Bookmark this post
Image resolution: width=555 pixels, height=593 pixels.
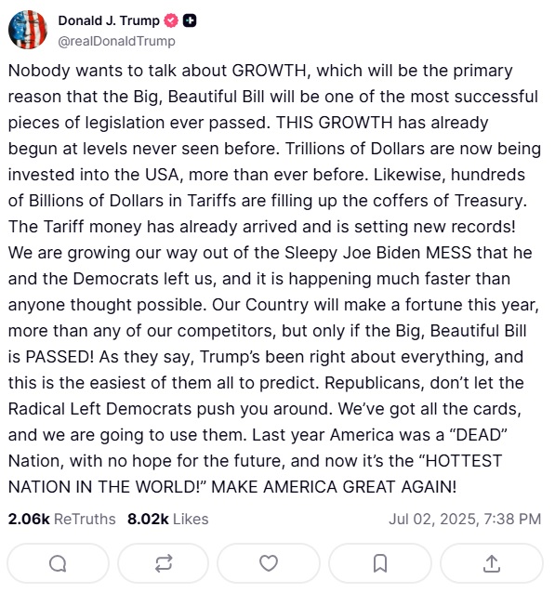click(x=380, y=563)
